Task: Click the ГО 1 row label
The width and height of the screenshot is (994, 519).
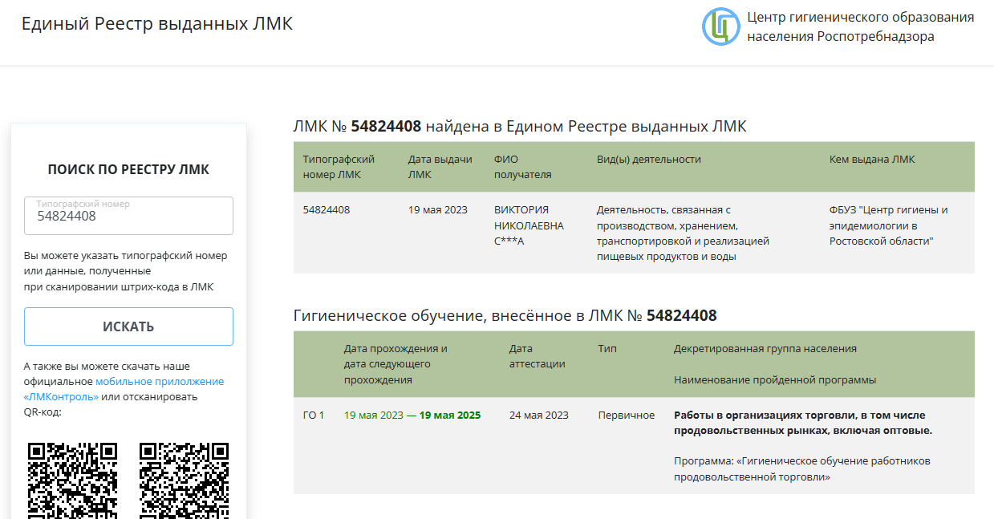Action: coord(314,416)
